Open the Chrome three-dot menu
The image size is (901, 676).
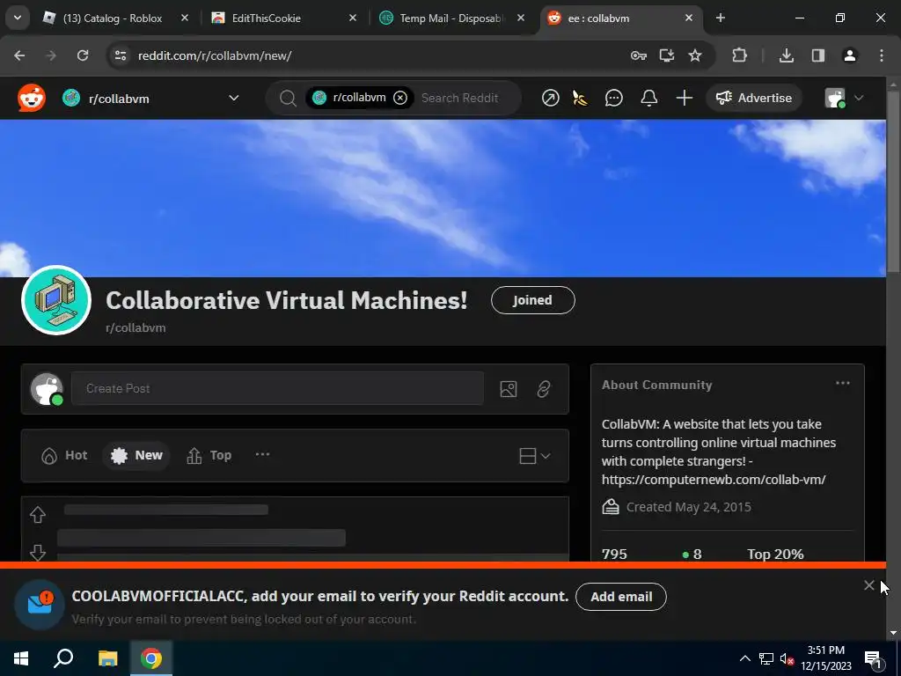(881, 55)
